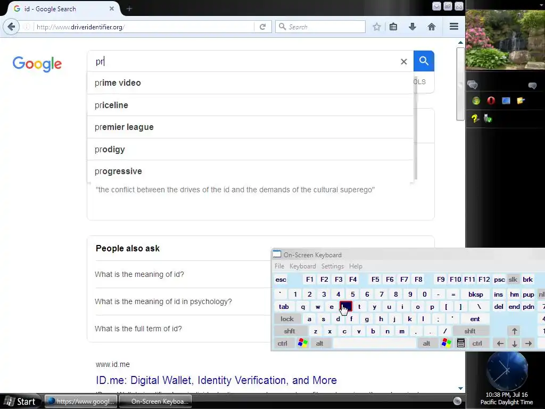Screen dimensions: 545x409
Task: Open the On-Screen Keyboard taskbar button
Action: point(155,402)
